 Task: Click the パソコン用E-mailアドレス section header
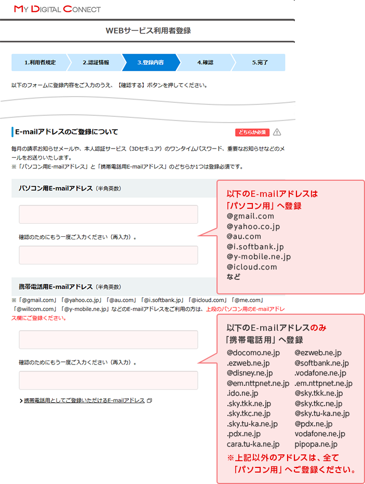tap(114, 189)
